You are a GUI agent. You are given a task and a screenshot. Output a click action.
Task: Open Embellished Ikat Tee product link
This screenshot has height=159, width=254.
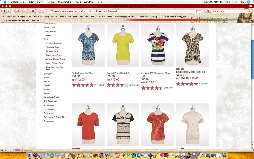click(x=82, y=73)
